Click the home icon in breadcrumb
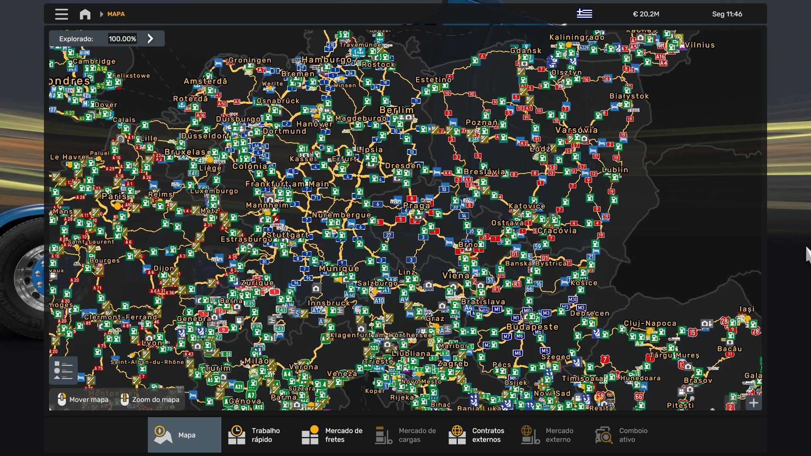The height and width of the screenshot is (456, 811). (x=85, y=14)
